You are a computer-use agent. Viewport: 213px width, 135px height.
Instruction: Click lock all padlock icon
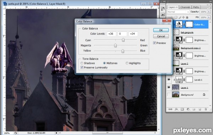(187, 17)
